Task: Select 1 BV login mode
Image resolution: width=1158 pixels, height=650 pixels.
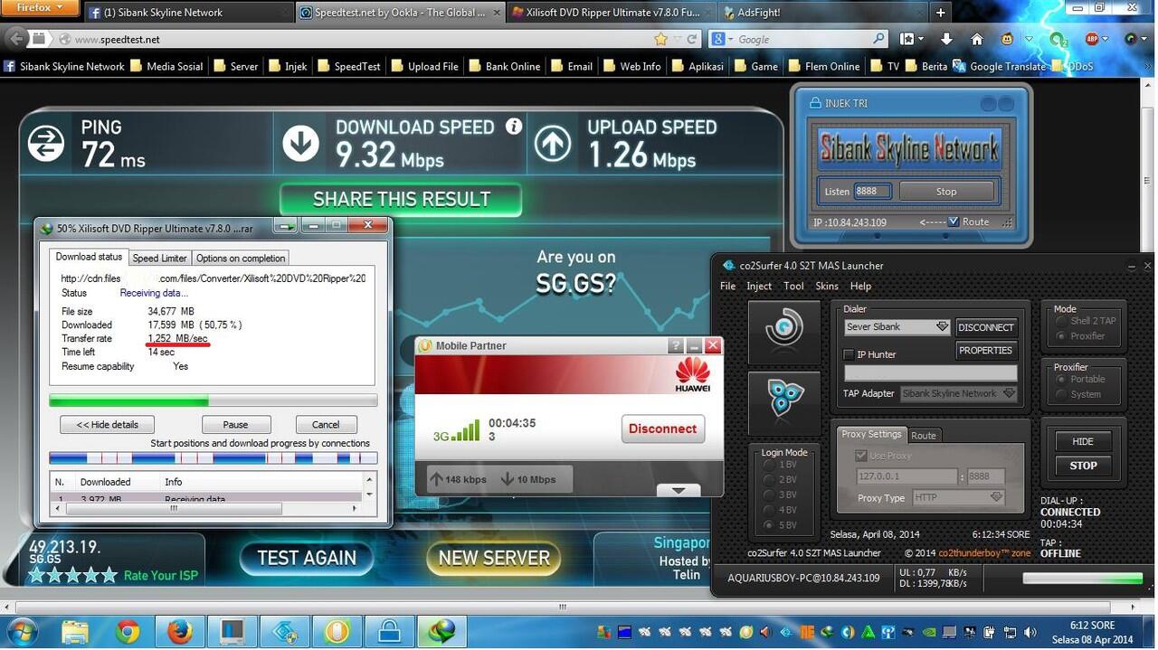Action: point(770,465)
